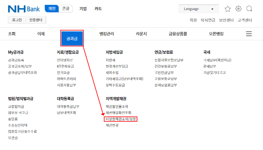Screen dimensions: 263x150
Task: Open 법무부 국고금
Action: point(18,113)
